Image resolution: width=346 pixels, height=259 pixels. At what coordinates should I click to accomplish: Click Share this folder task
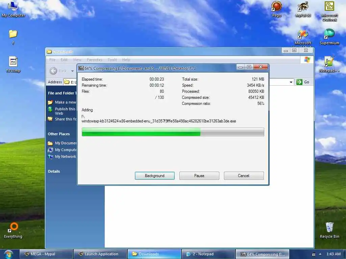click(63, 119)
